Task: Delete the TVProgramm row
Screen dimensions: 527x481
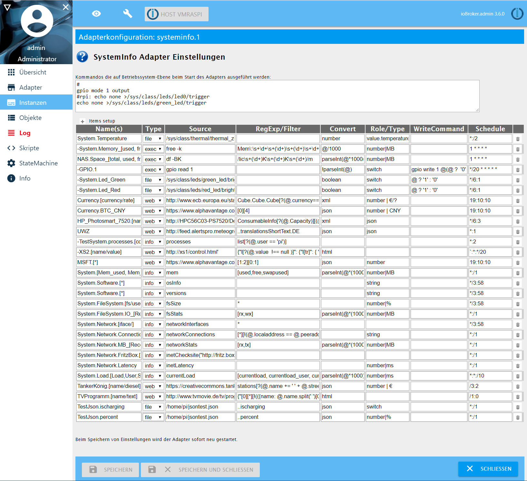Action: pos(518,397)
